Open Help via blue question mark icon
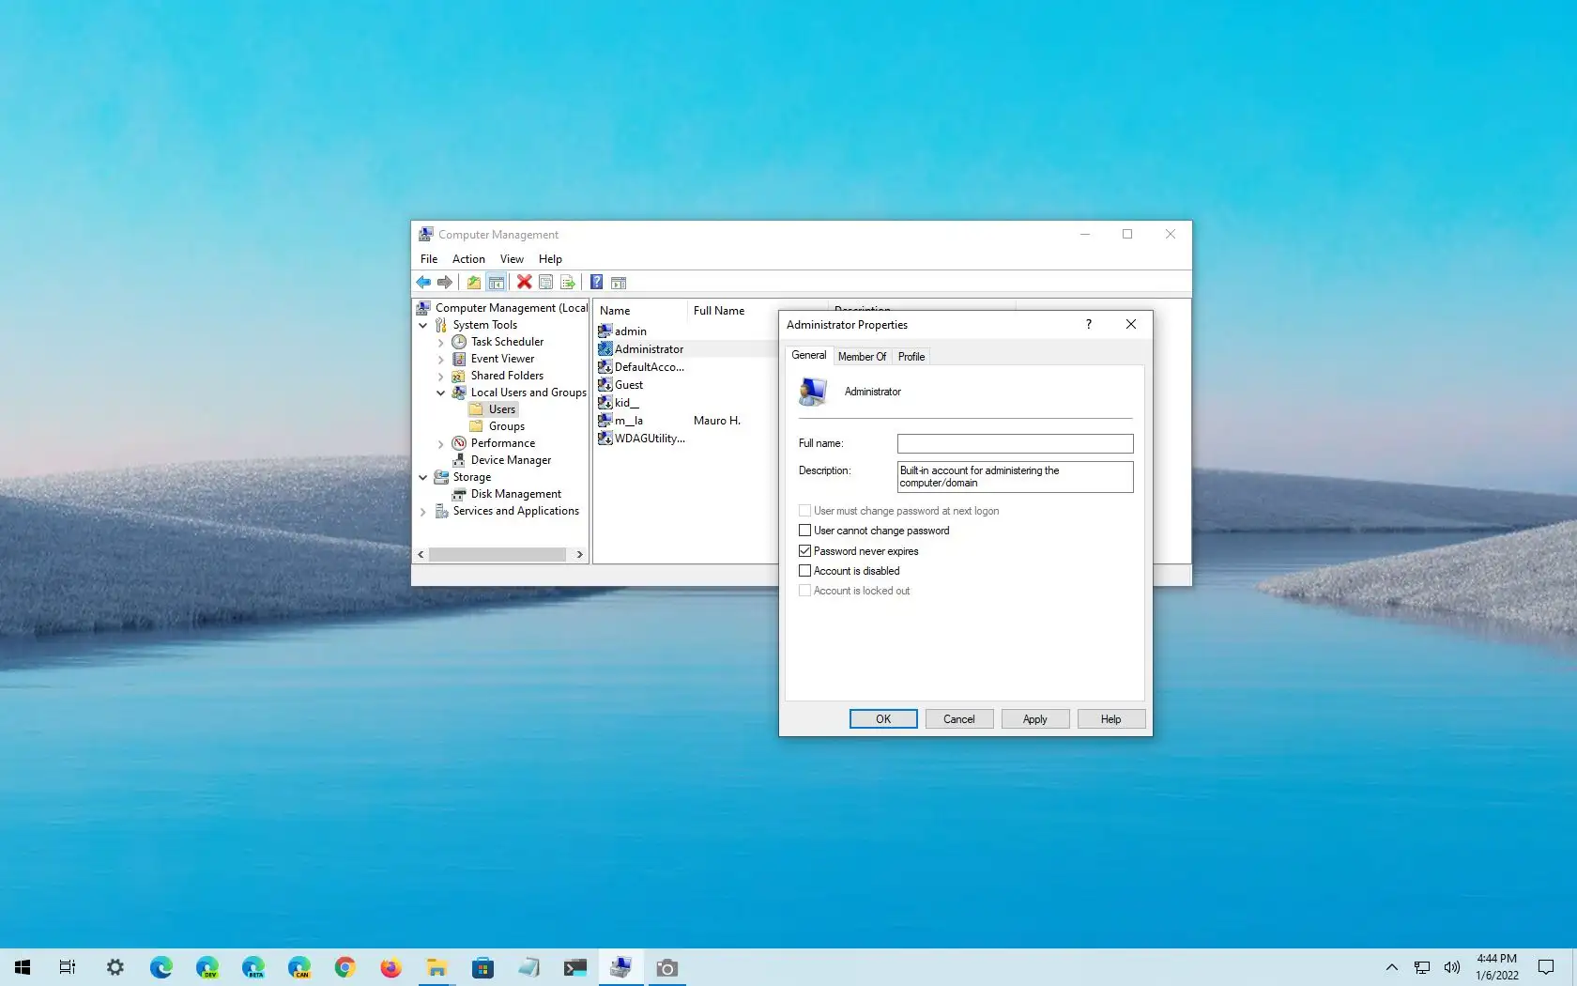This screenshot has width=1577, height=986. (x=596, y=283)
